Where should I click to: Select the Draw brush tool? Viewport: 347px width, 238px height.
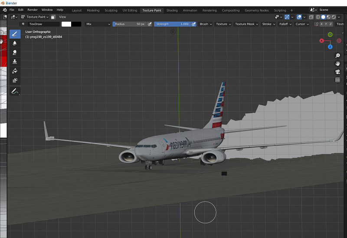coord(15,34)
